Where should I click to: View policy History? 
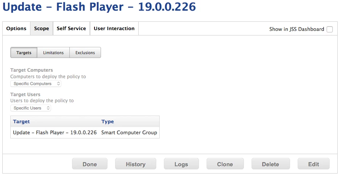pyautogui.click(x=136, y=164)
